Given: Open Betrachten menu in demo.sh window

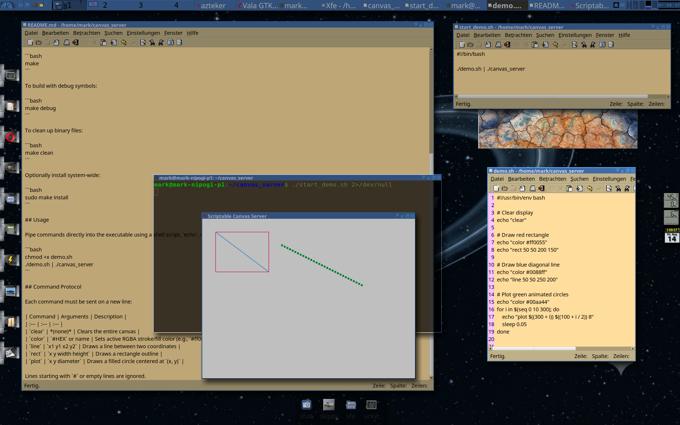Looking at the screenshot, I should click(x=552, y=179).
